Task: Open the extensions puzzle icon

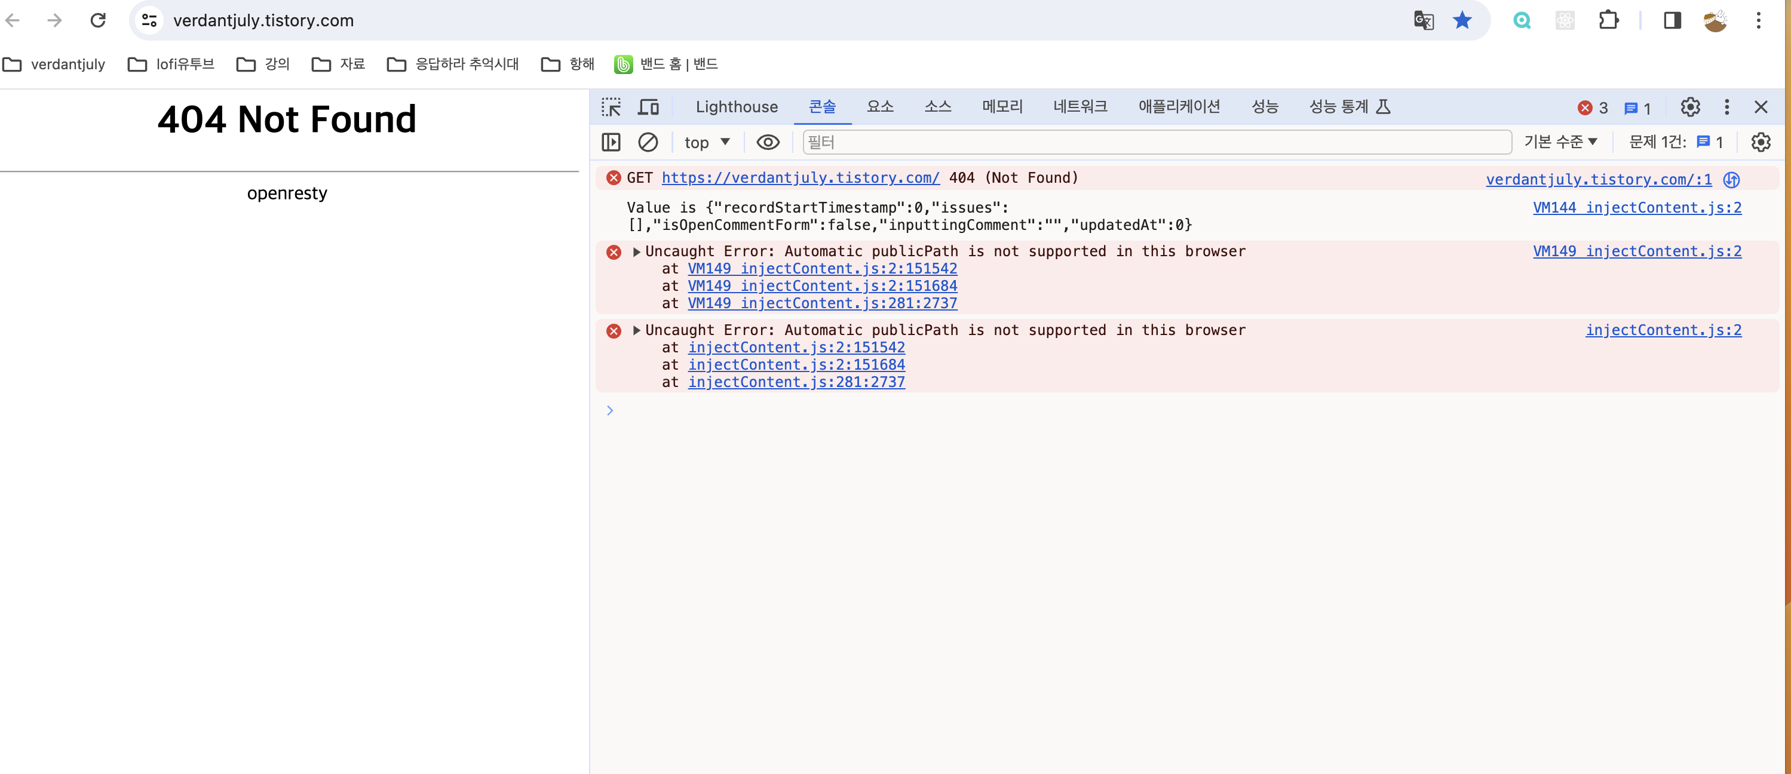Action: tap(1608, 20)
